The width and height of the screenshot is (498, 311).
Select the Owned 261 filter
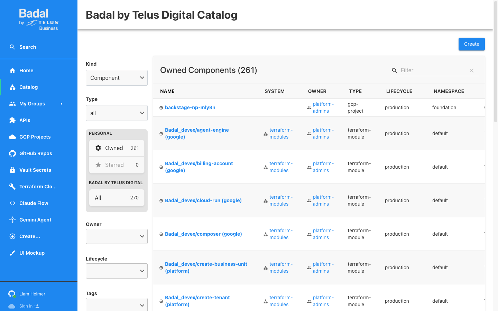click(x=117, y=148)
